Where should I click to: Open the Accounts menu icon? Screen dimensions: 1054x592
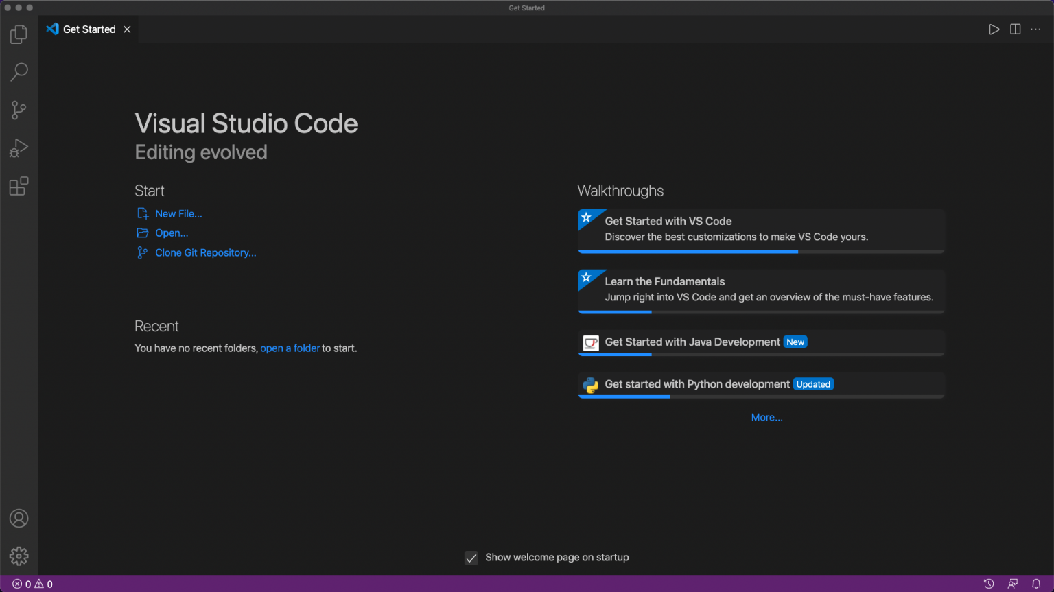(19, 519)
